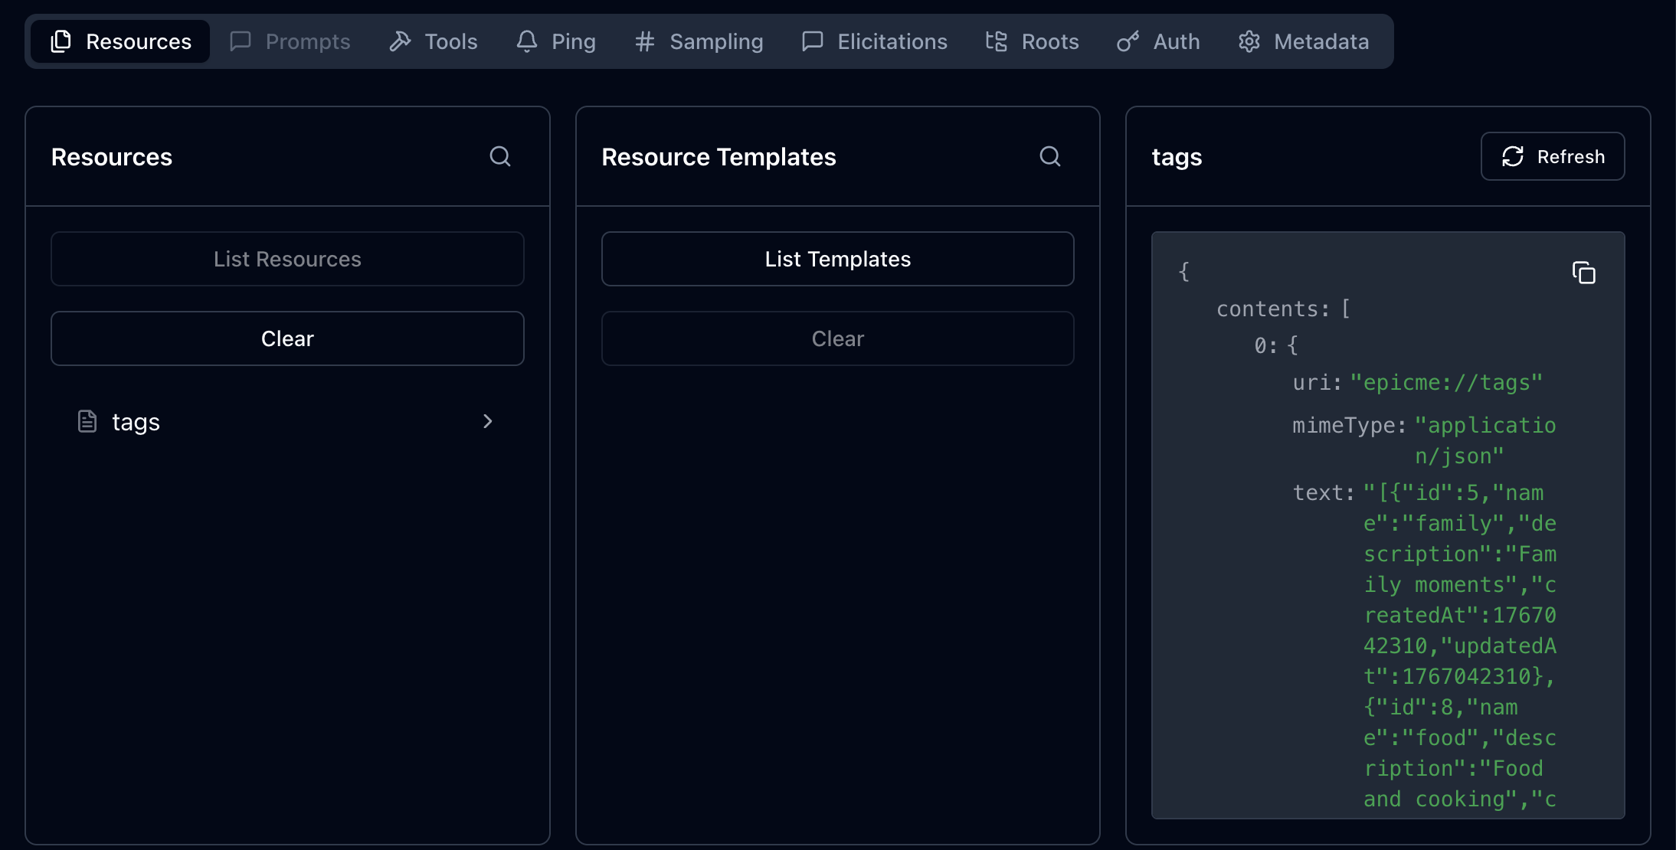Click Clear button in Resource Templates panel
Image resolution: width=1676 pixels, height=850 pixels.
[837, 338]
